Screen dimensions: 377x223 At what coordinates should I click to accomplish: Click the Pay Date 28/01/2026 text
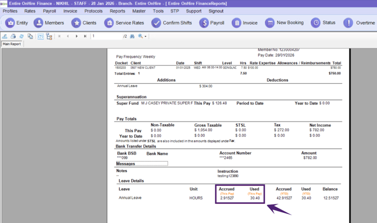click(276, 55)
